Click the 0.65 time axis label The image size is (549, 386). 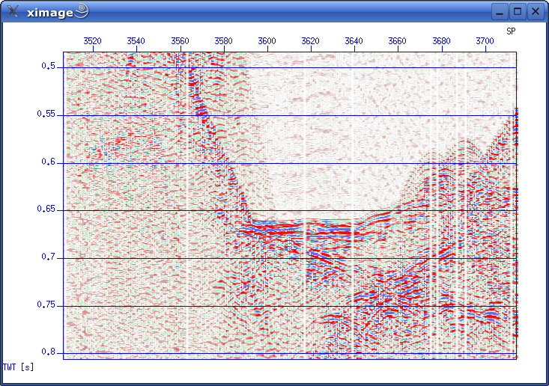[46, 209]
